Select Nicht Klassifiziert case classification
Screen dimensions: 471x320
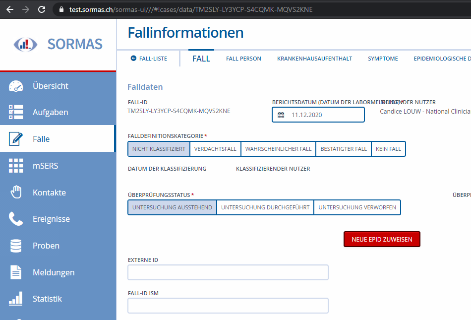[159, 149]
